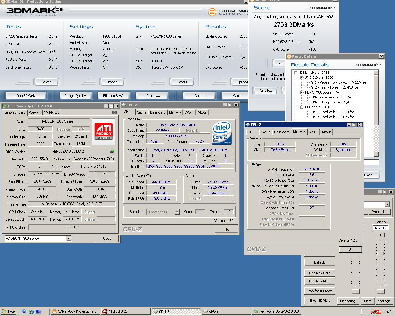Click Scan for Artifacts in ATITool

(319, 291)
